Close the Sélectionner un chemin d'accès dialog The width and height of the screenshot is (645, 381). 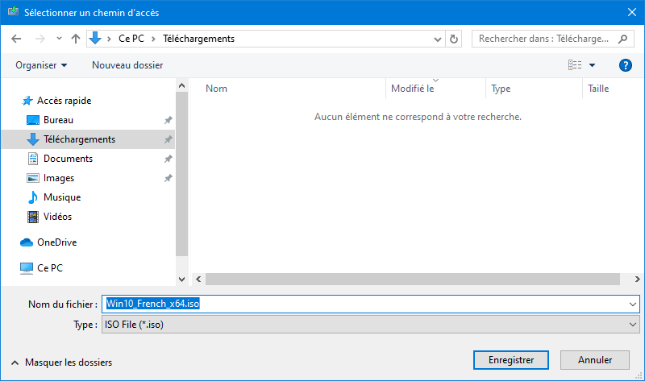[632, 12]
